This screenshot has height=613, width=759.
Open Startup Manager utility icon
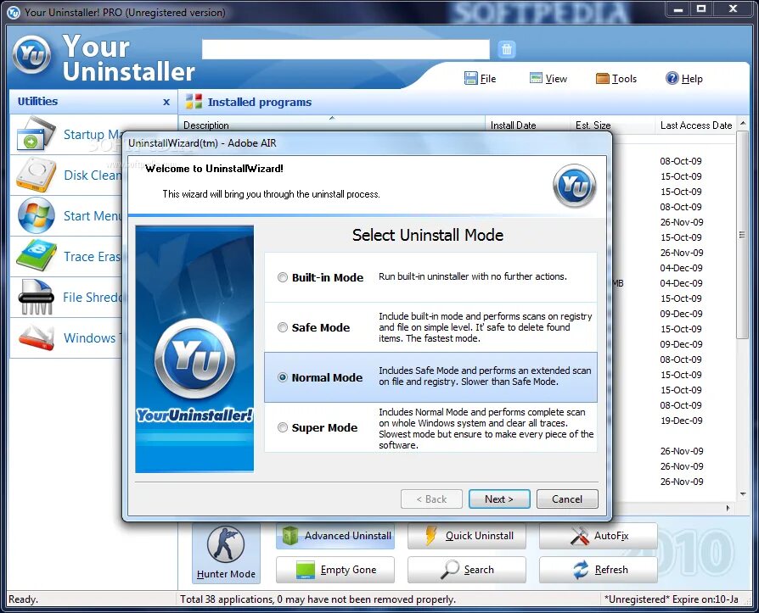37,133
